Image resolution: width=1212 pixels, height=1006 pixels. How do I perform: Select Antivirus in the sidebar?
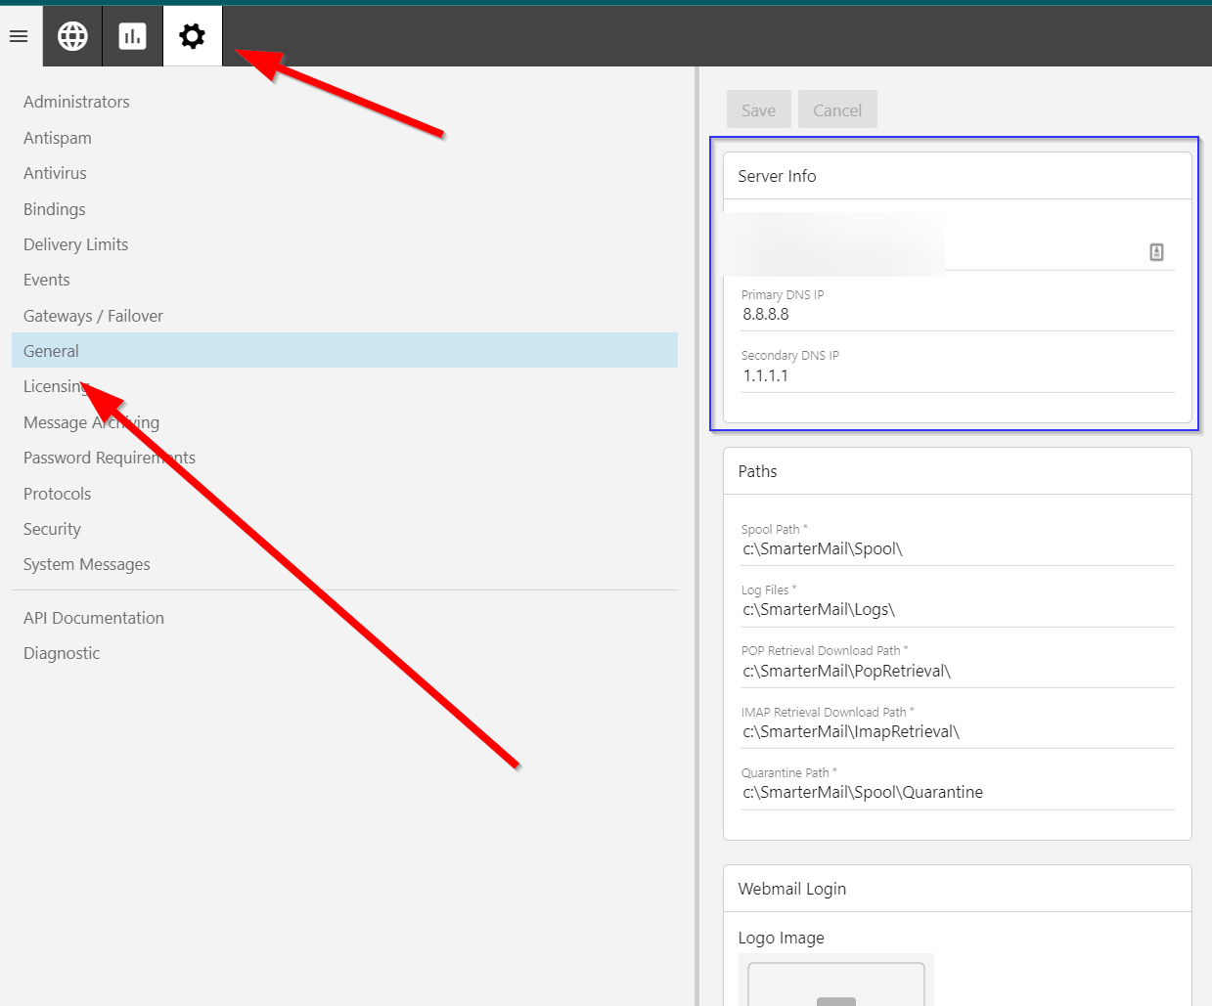click(x=55, y=173)
